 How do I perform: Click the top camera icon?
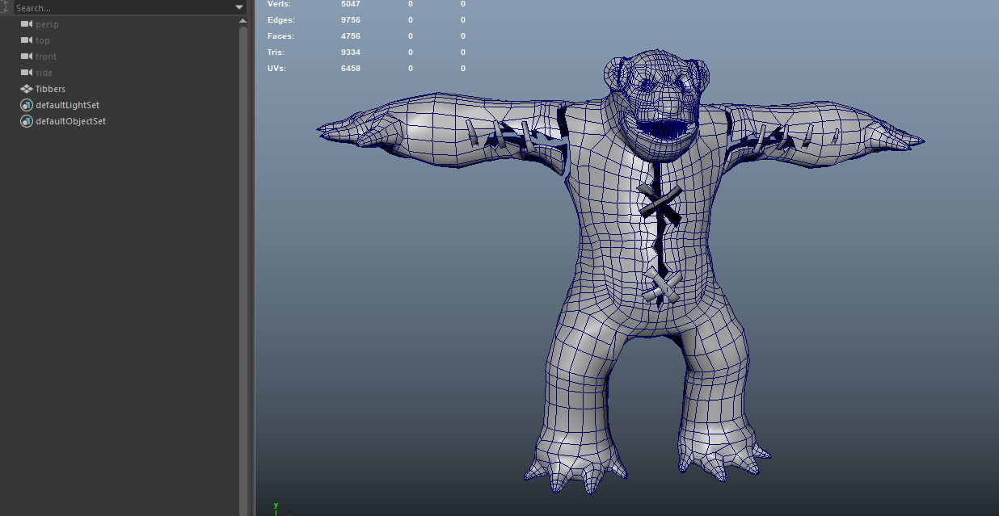click(26, 40)
